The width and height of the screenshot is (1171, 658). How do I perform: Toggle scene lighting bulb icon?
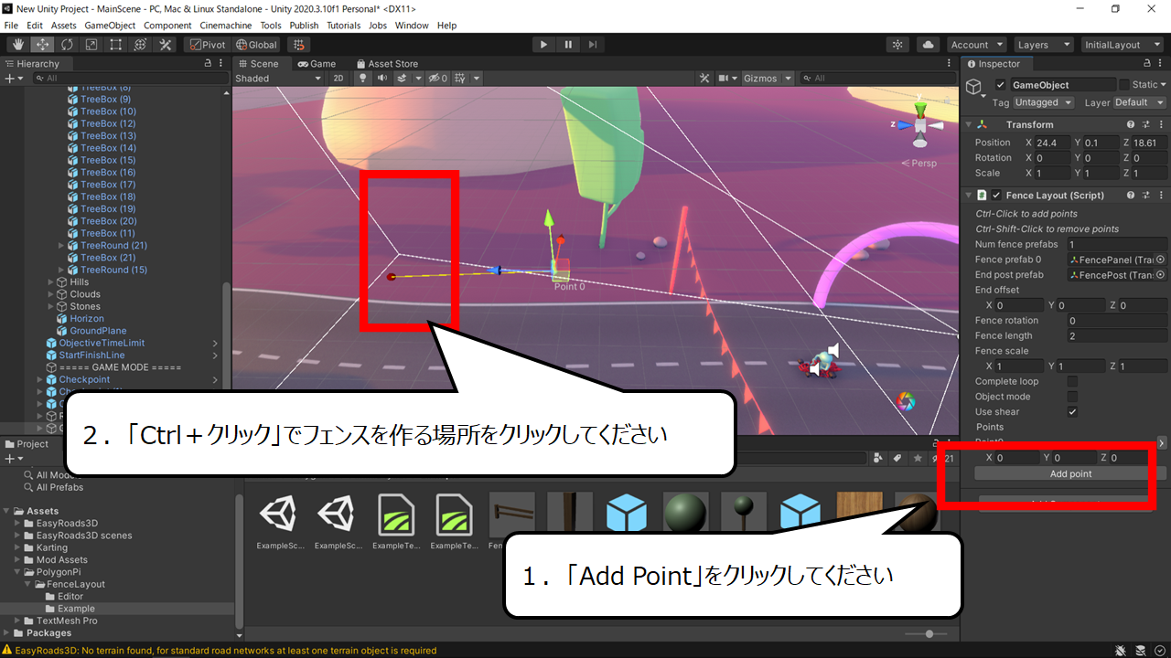click(x=362, y=79)
